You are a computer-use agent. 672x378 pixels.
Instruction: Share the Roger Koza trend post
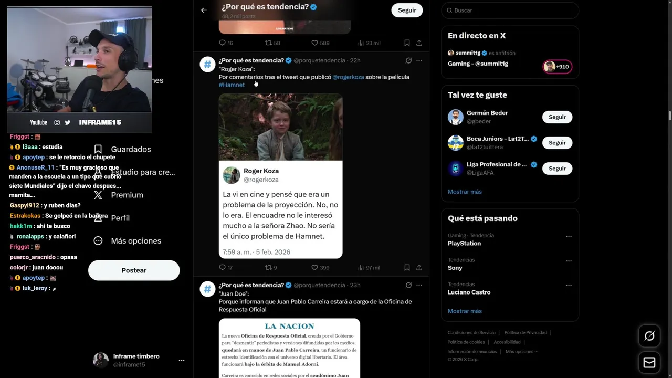[x=419, y=268]
